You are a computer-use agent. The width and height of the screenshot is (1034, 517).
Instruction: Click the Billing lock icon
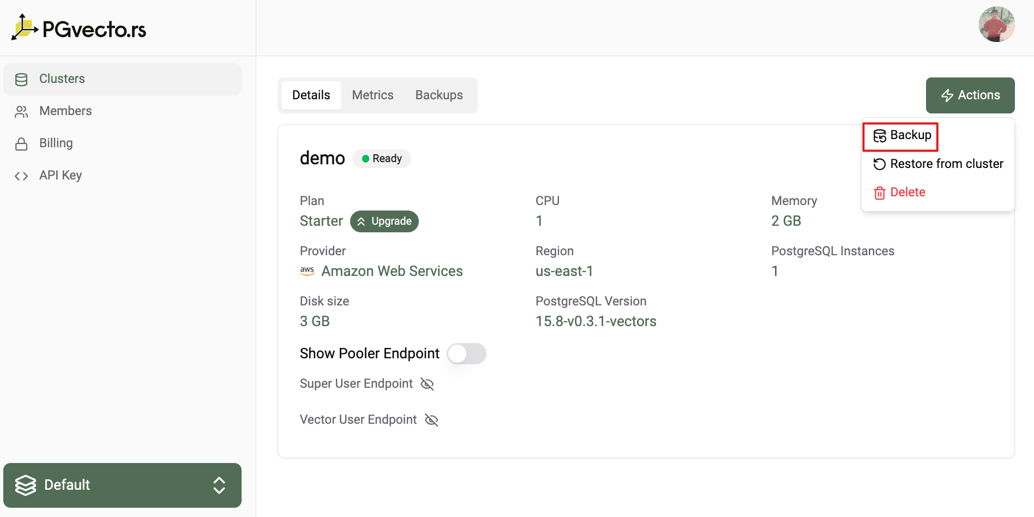coord(21,144)
